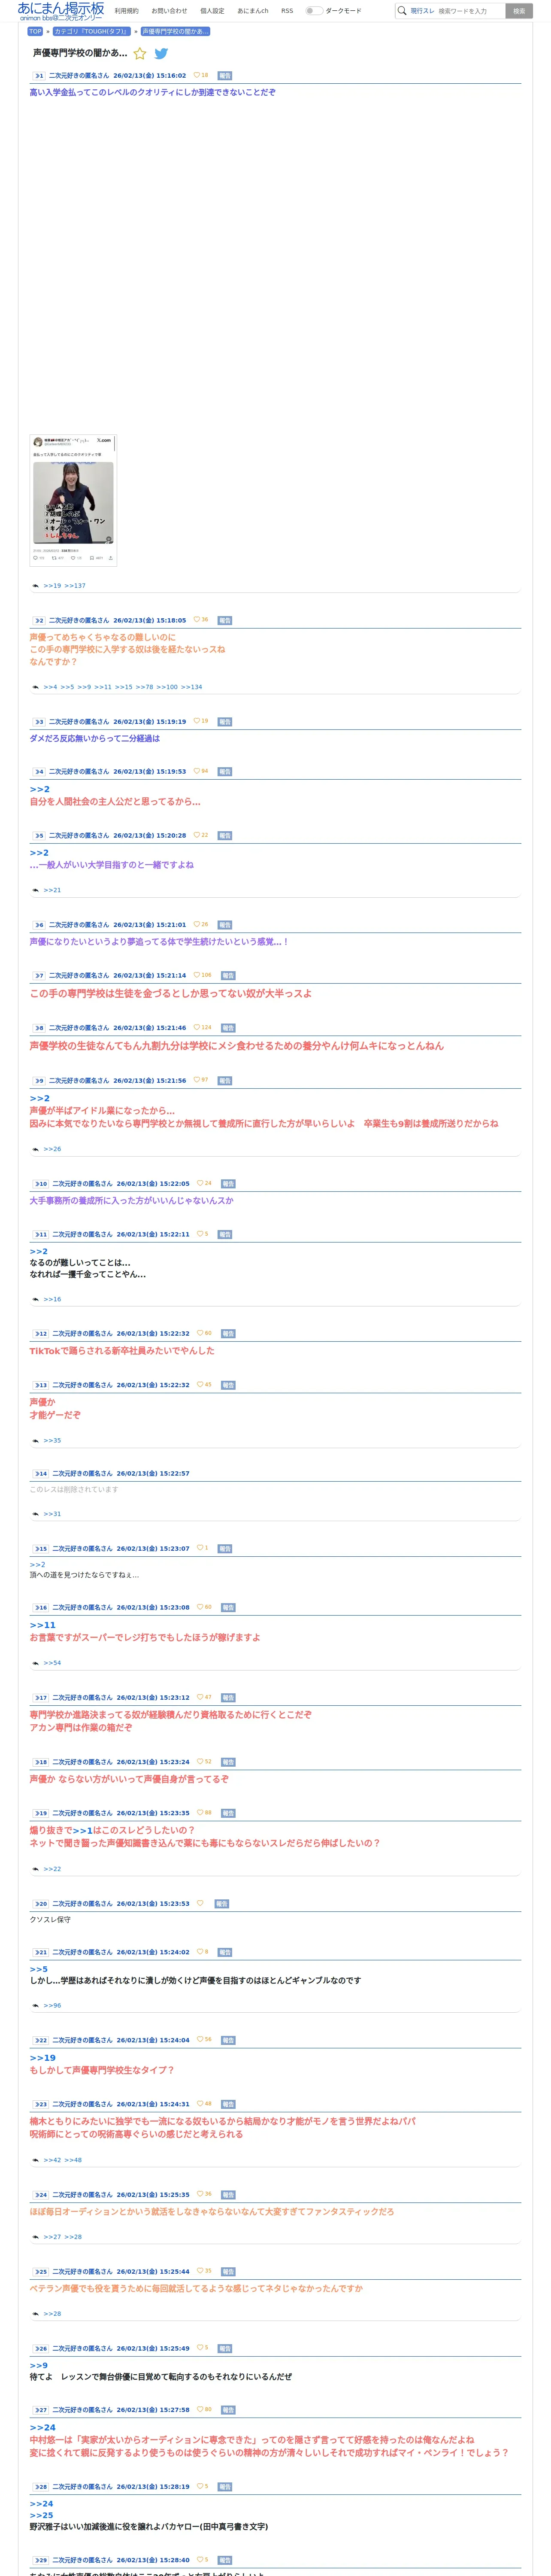Click the >>26 reply link under post 9
The image size is (551, 2576).
point(52,1149)
